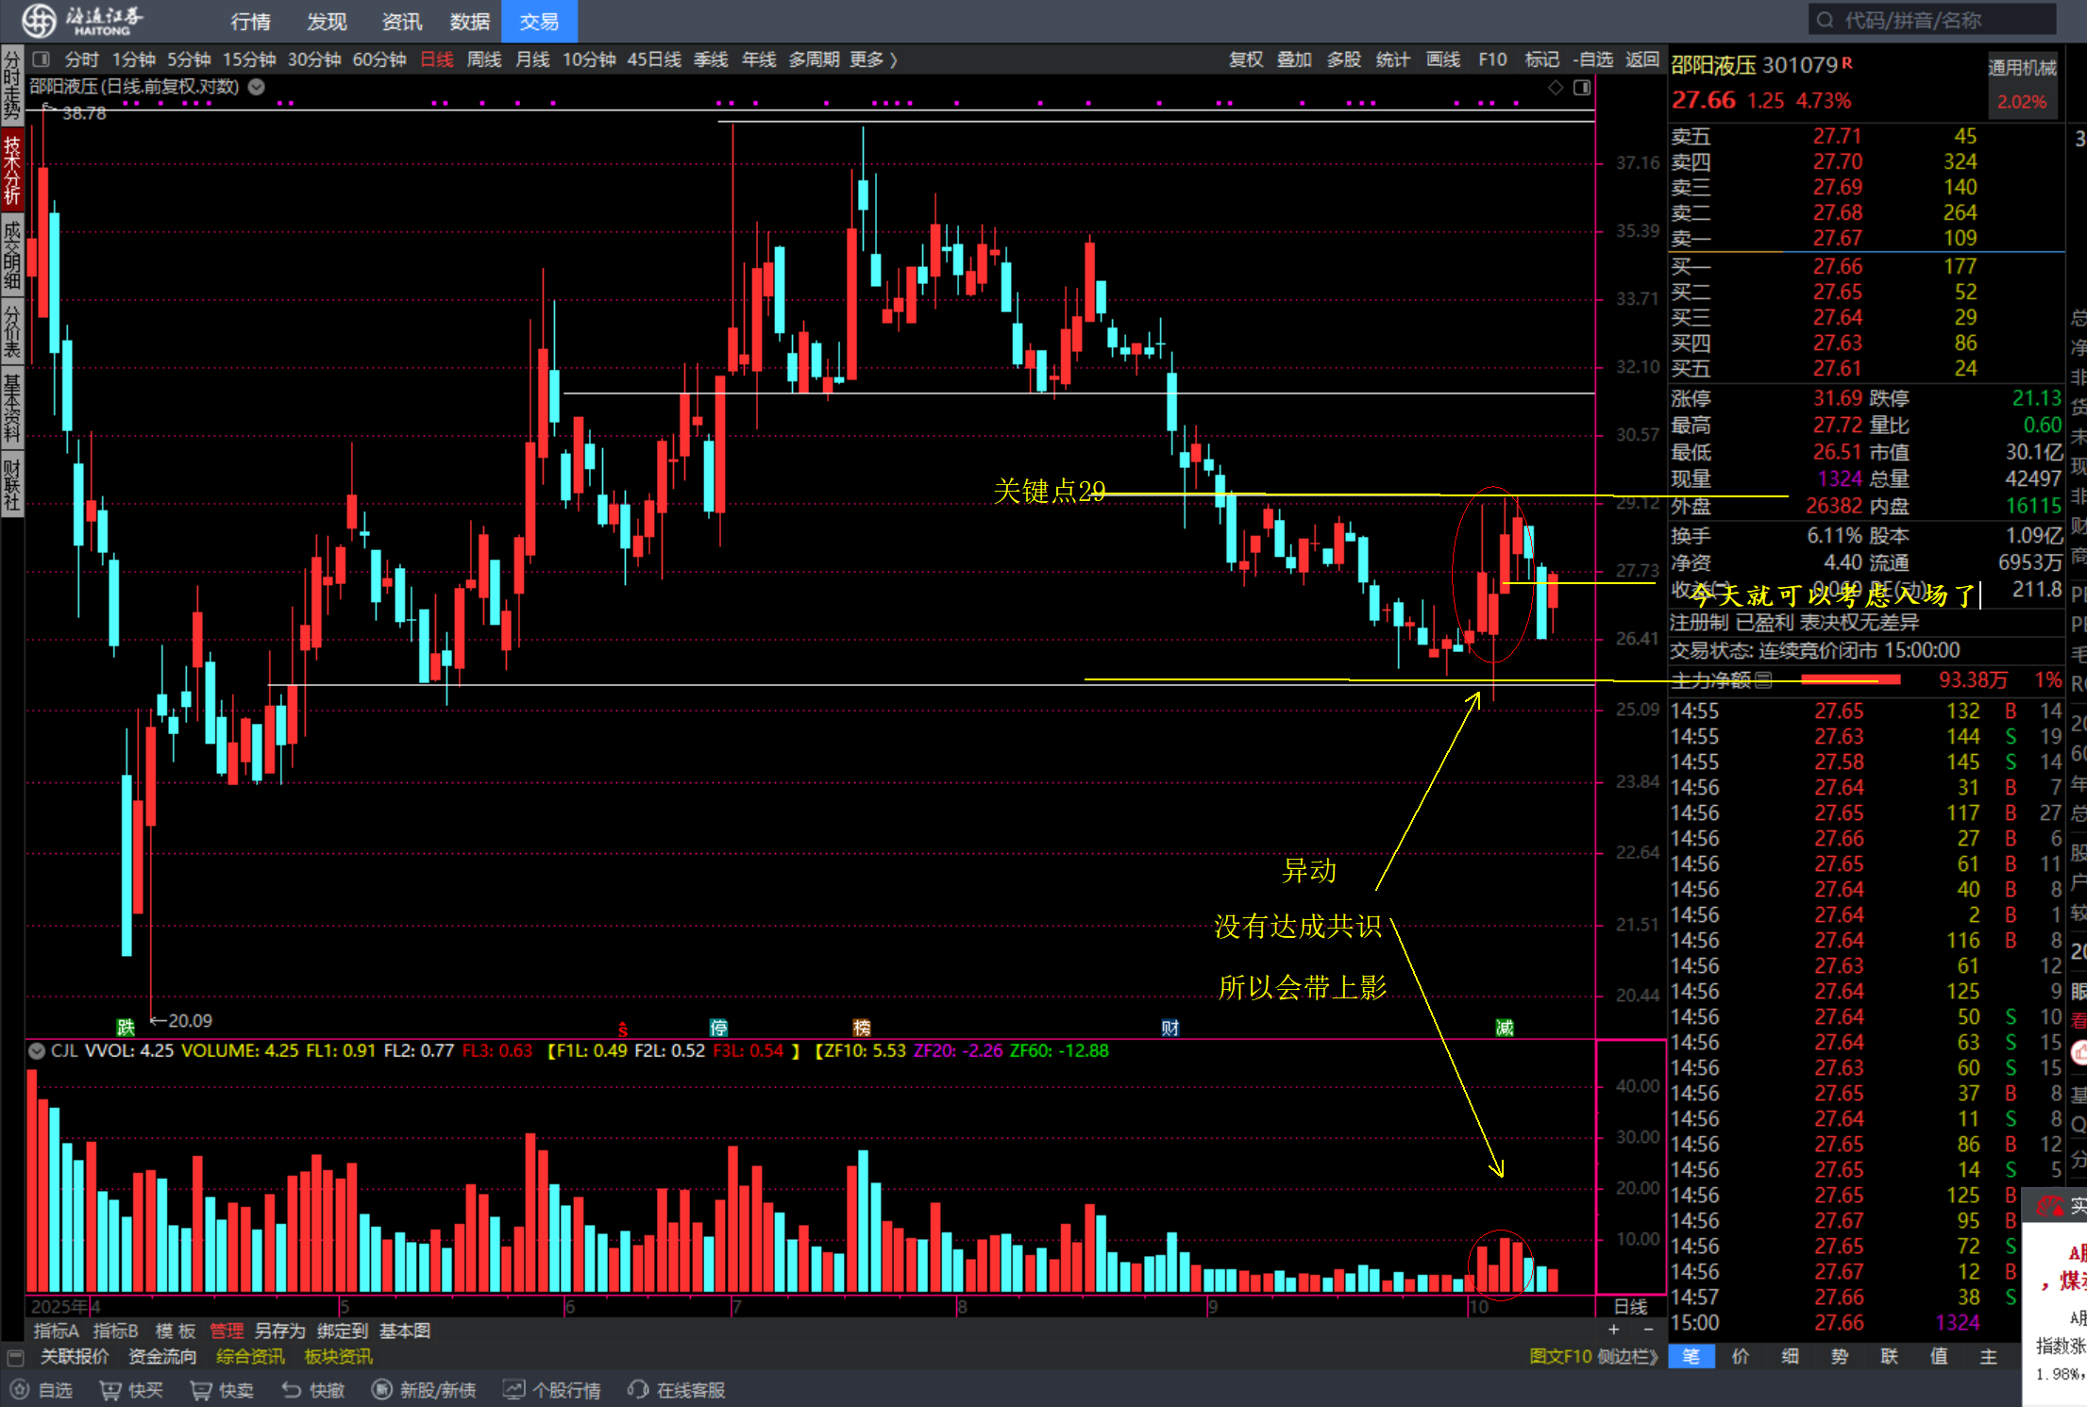Expand the CJL volume indicator dropdown arrow

coord(37,1051)
